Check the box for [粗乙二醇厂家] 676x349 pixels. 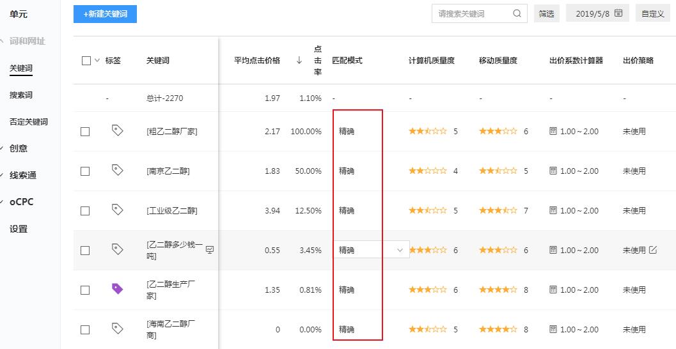tap(85, 132)
